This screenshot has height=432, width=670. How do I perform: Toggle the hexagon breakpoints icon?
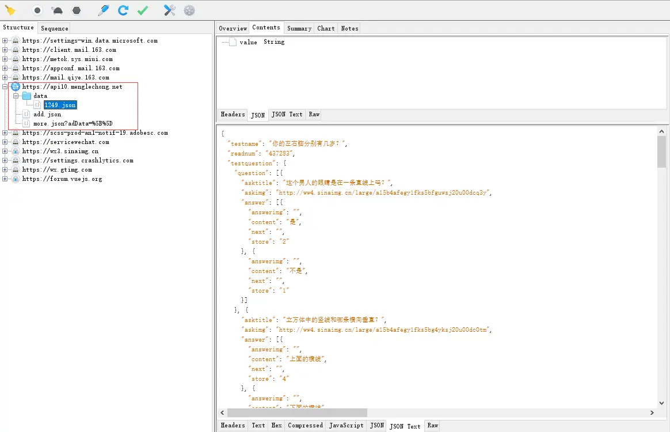pos(77,10)
